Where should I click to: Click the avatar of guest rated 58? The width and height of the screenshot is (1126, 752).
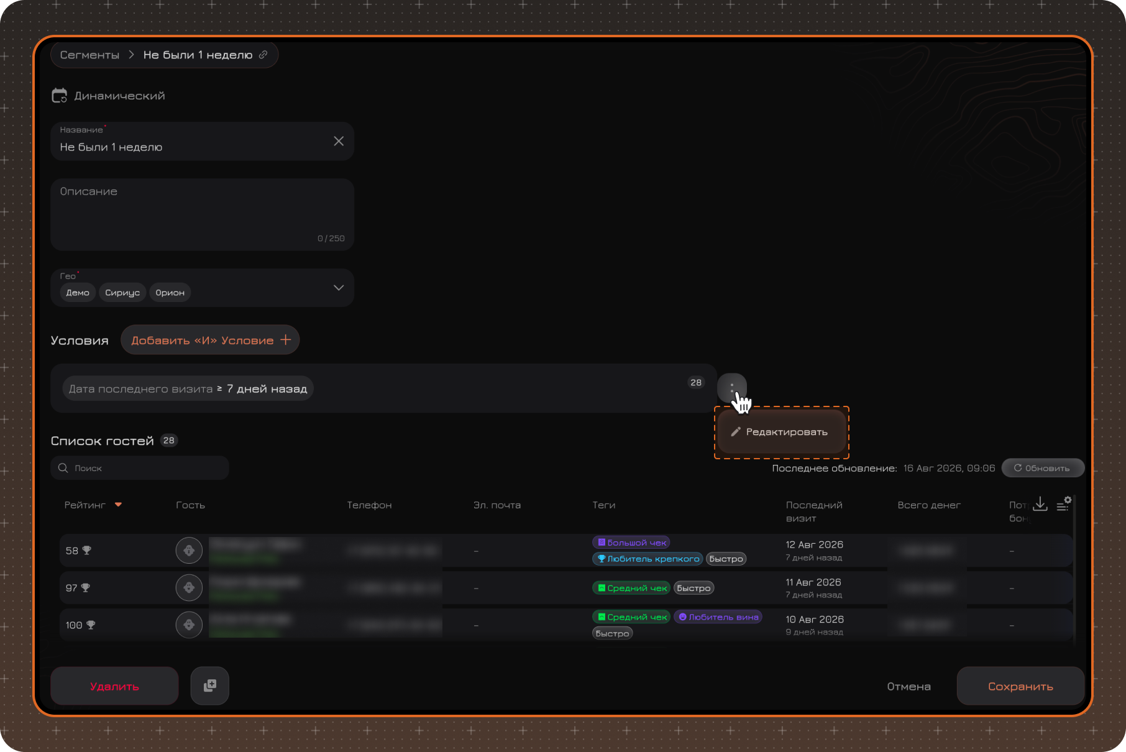pos(189,551)
